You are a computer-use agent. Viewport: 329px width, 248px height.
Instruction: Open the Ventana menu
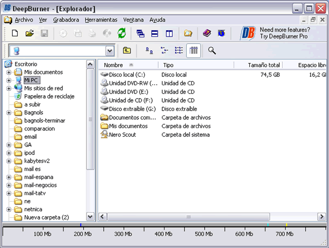click(x=133, y=20)
